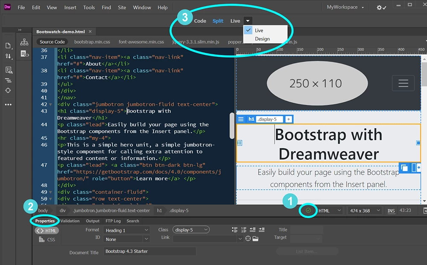The height and width of the screenshot is (265, 427).
Task: Click the unordered list icon in Properties
Action: [x=234, y=230]
